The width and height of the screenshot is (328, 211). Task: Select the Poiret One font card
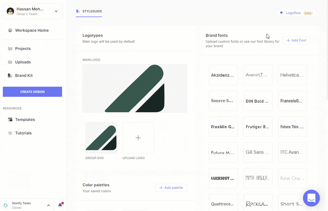point(292,178)
